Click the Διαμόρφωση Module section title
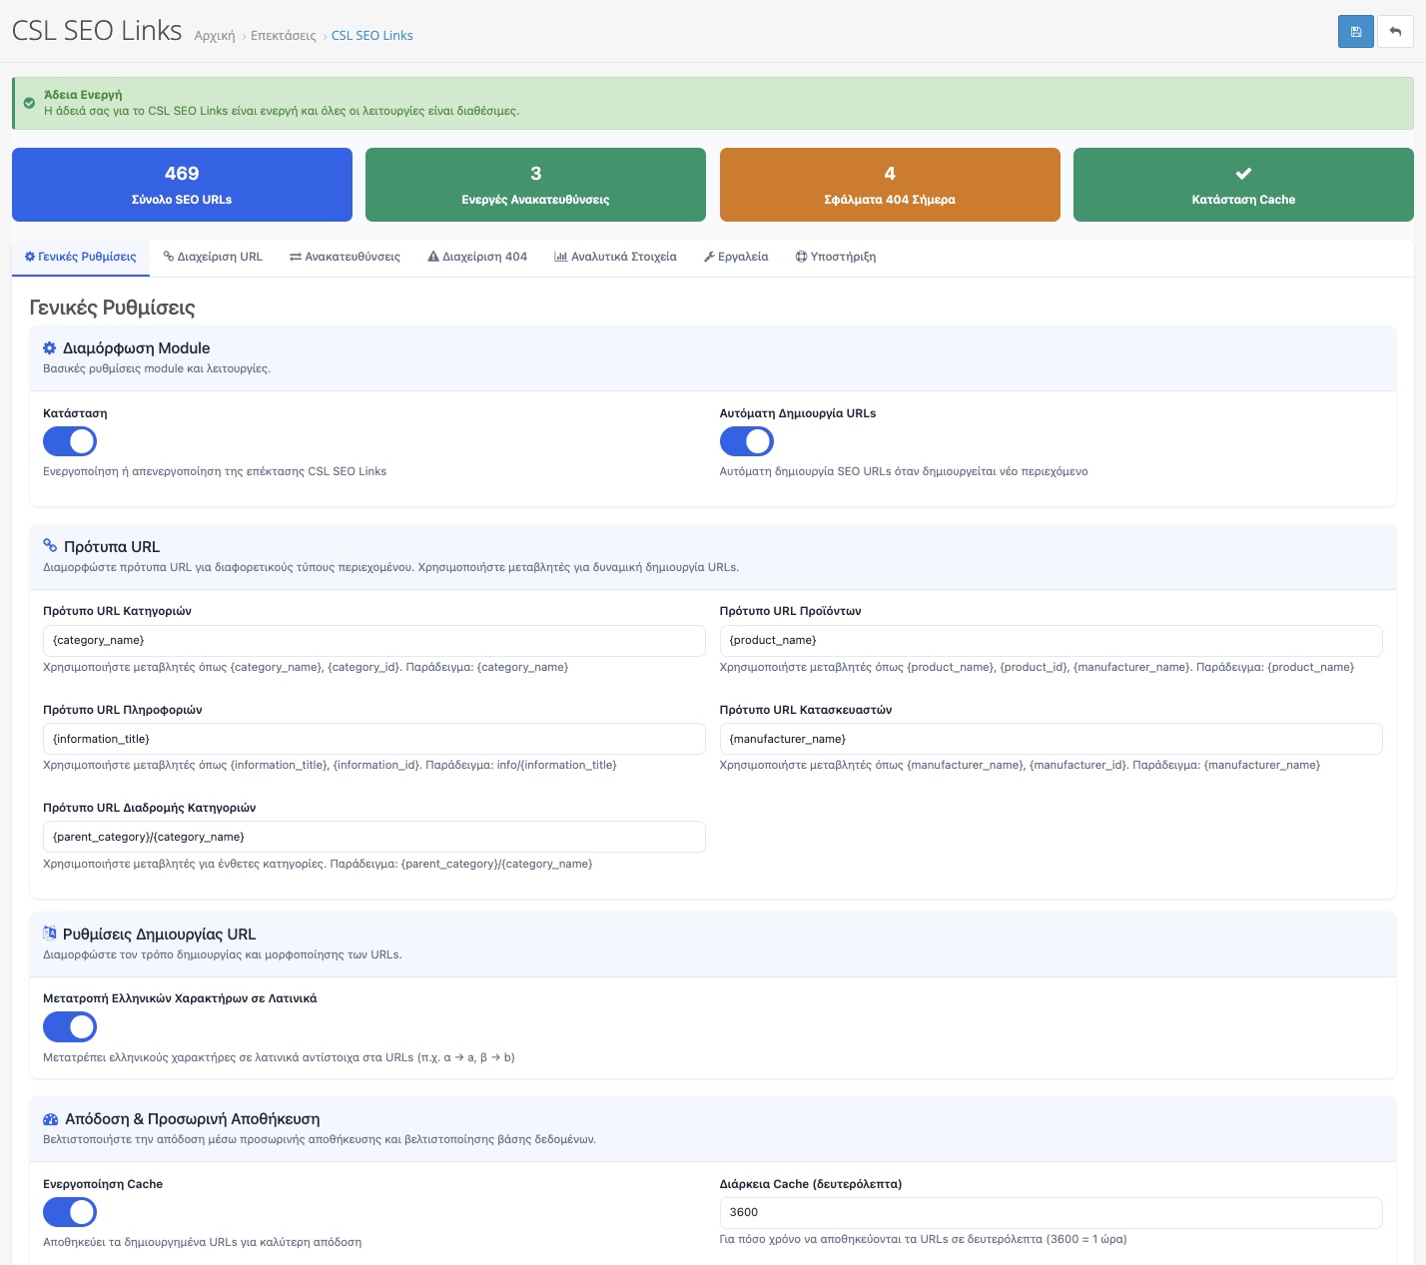This screenshot has height=1265, width=1426. [136, 348]
